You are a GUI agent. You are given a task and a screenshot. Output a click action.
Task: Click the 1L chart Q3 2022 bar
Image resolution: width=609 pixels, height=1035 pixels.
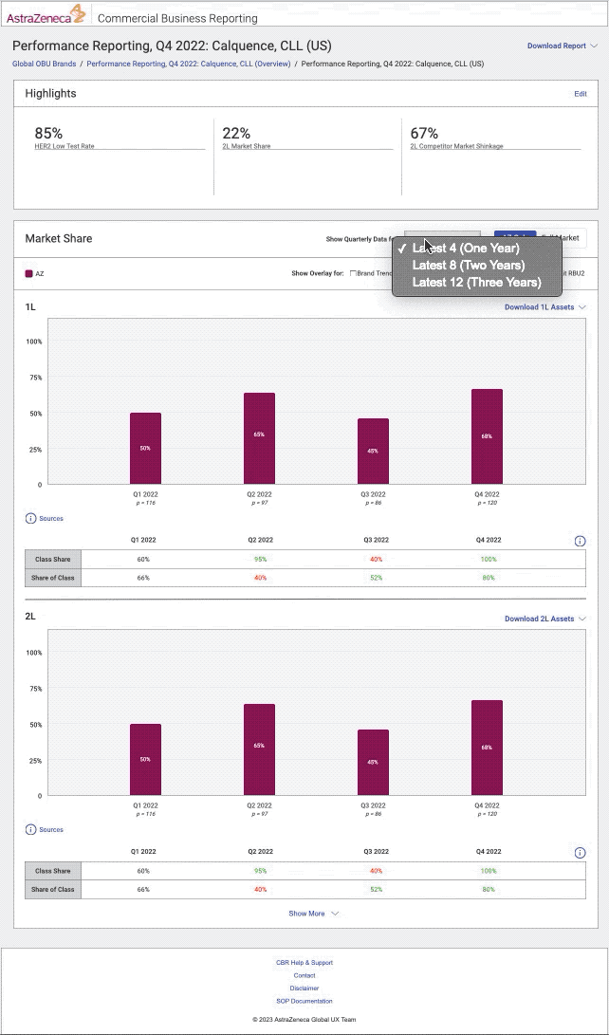tap(373, 451)
